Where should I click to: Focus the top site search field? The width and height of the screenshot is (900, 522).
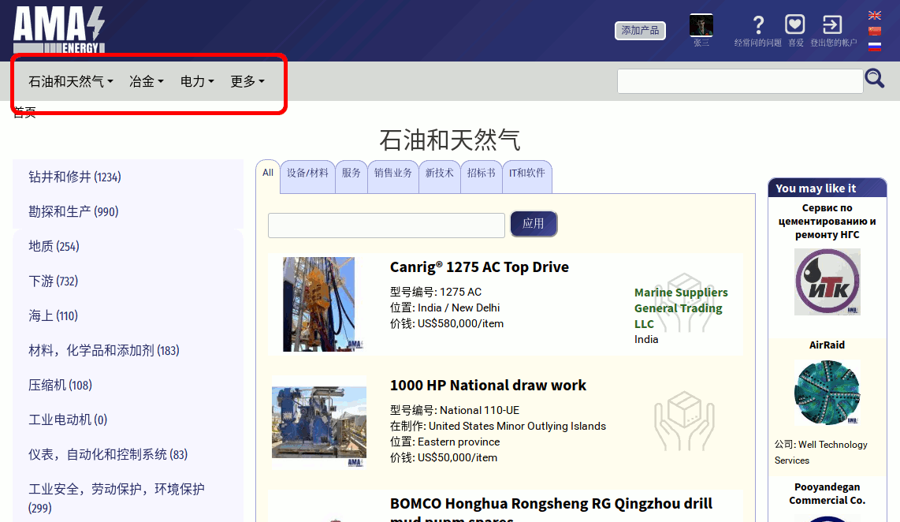[x=740, y=81]
